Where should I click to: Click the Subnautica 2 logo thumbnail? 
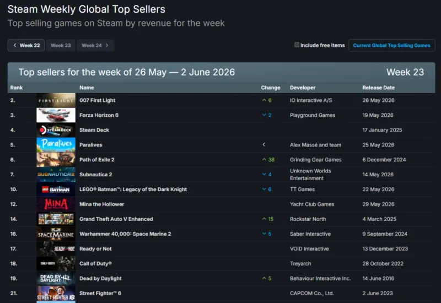[56, 175]
